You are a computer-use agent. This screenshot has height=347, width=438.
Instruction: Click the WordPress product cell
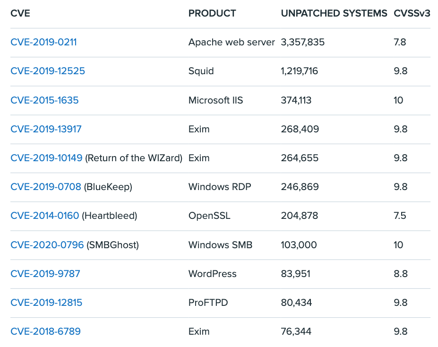coord(212,274)
